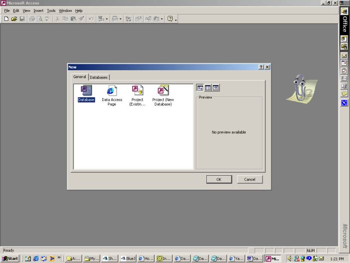The height and width of the screenshot is (263, 350).
Task: Open the Window menu
Action: (65, 10)
